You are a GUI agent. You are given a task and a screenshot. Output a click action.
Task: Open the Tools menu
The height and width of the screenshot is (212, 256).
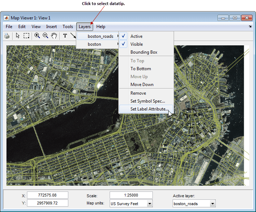click(68, 27)
